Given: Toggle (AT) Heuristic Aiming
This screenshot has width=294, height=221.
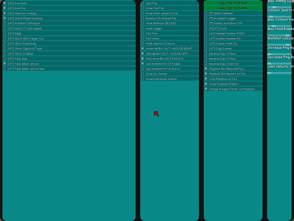Looking at the screenshot, I should click(4, 13).
